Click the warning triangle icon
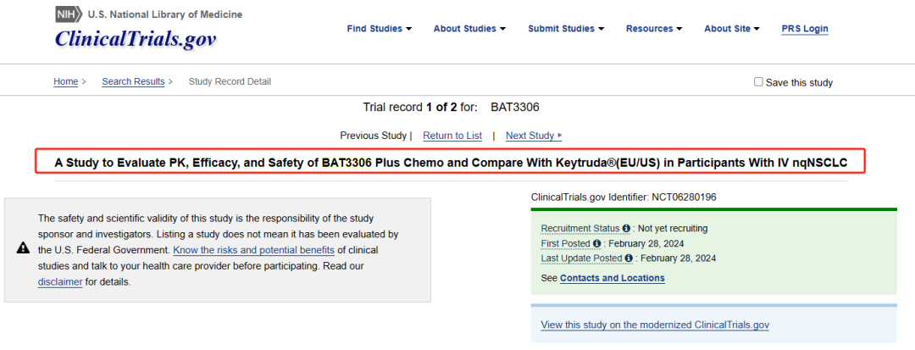Screen dimensions: 915x350 (x=24, y=247)
